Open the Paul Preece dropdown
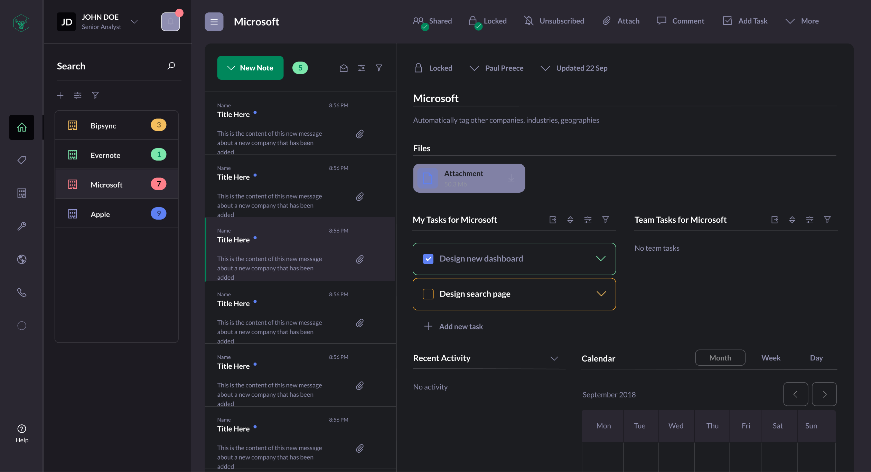Screen dimensions: 871x472 [497, 68]
